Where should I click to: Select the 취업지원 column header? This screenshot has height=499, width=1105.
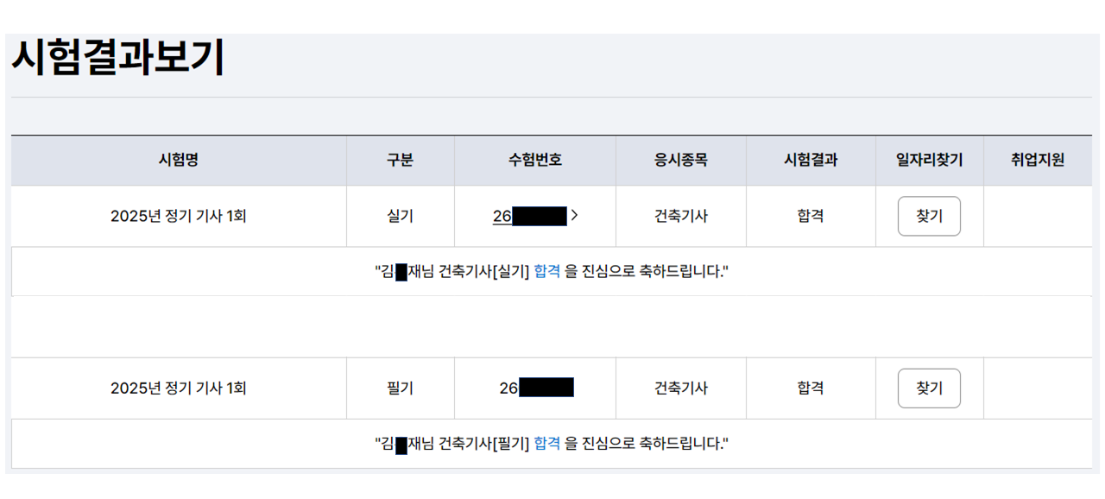click(1037, 160)
